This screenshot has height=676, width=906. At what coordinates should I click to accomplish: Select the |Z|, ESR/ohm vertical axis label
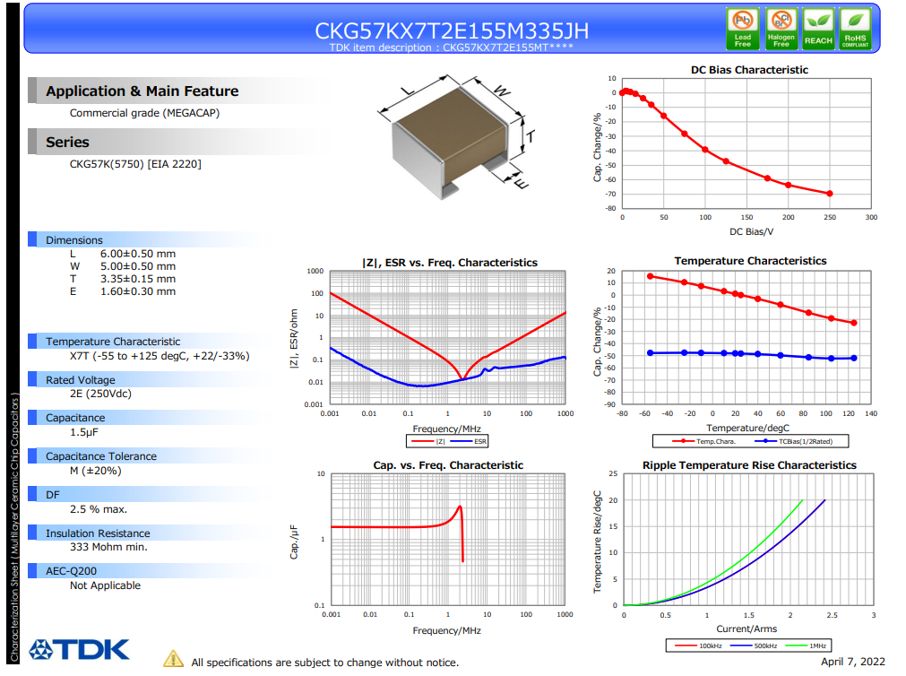(x=294, y=338)
